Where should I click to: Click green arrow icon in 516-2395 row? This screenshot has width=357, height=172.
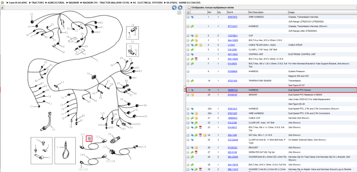pos(192,50)
